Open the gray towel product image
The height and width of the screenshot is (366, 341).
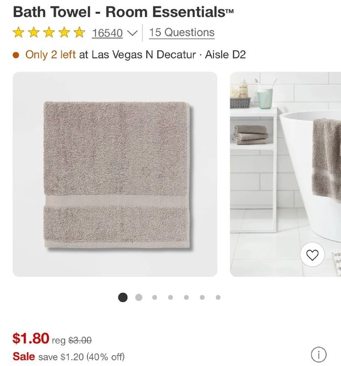point(115,174)
